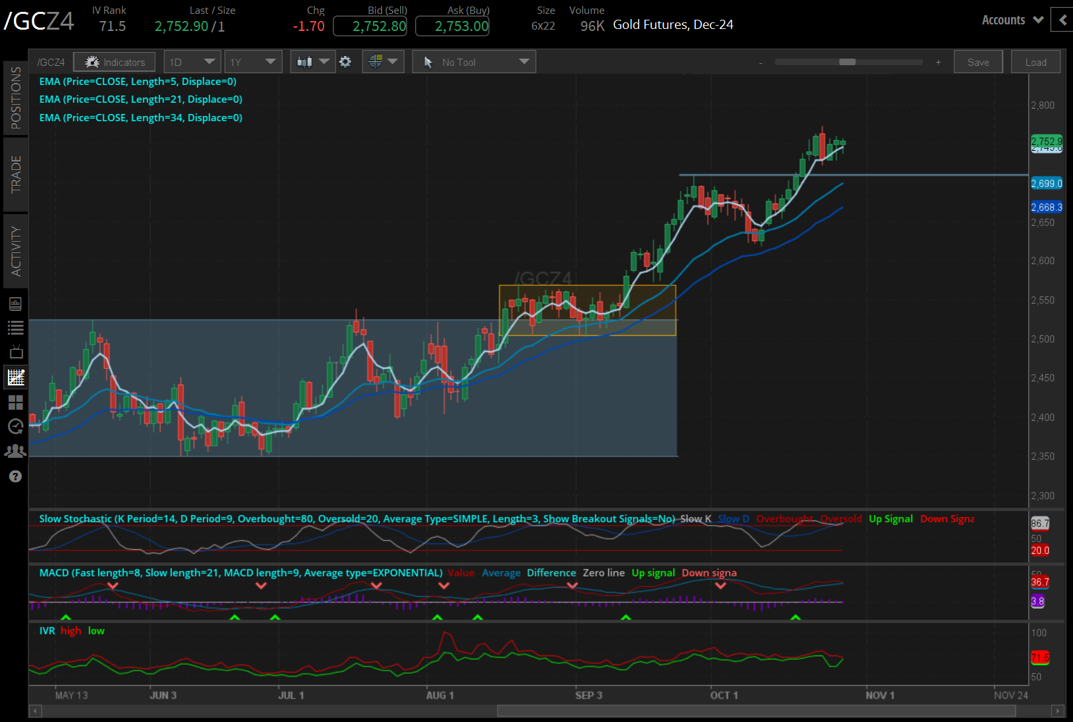Switch to the TRADE side tab

[x=16, y=174]
